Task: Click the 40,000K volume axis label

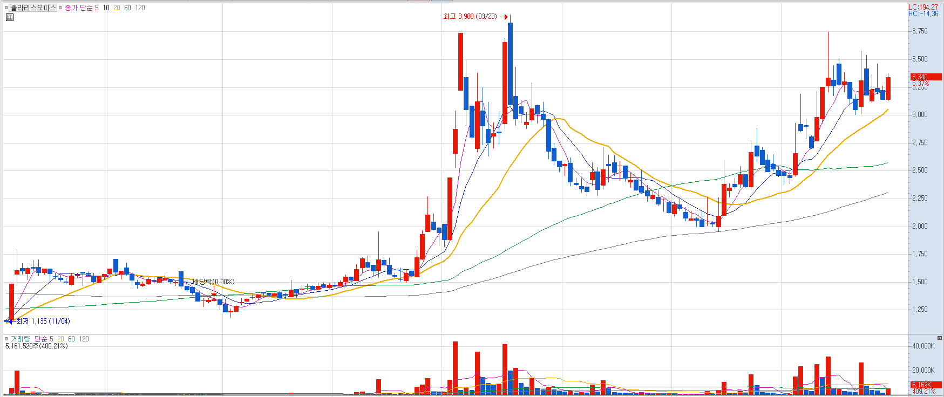Action: pos(923,346)
